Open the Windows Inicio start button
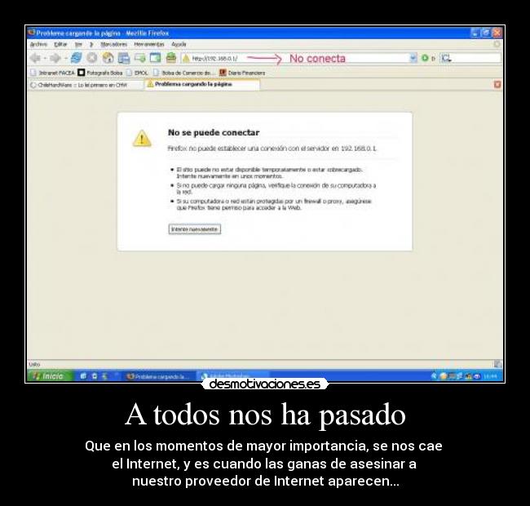 50,376
